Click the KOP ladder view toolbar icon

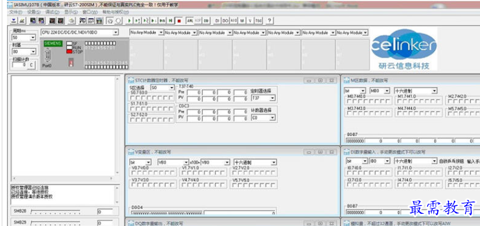[198, 20]
